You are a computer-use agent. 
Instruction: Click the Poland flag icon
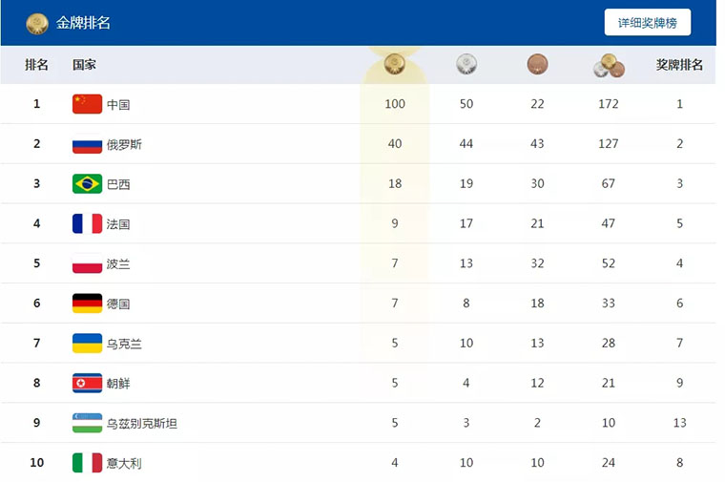point(87,263)
